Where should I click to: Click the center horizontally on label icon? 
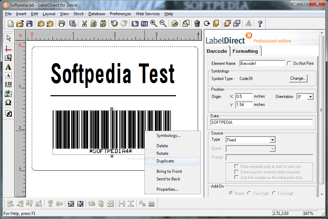click(x=71, y=203)
